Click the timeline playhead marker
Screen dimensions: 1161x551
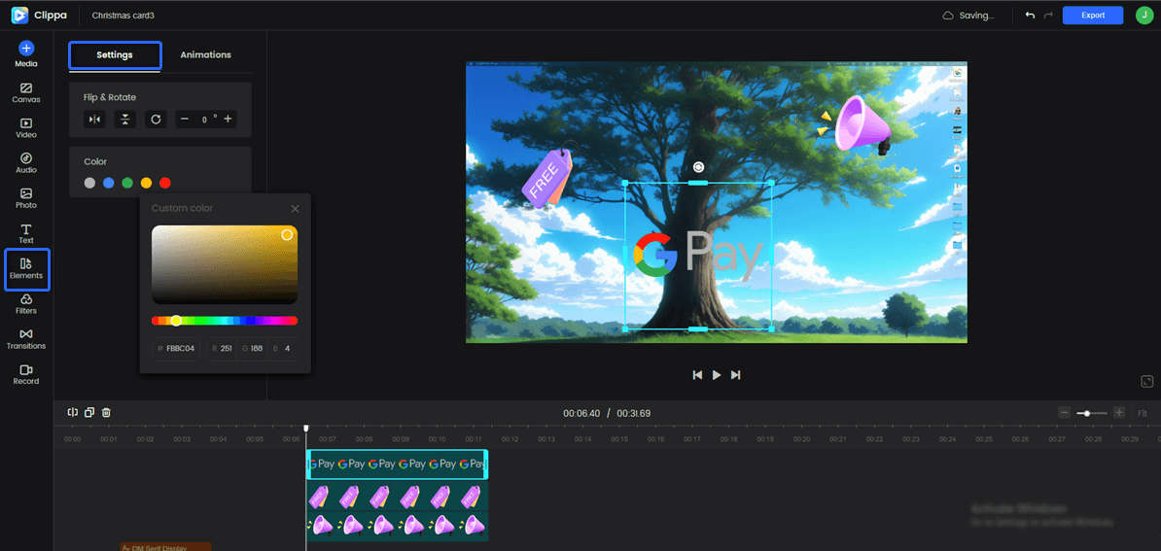point(305,429)
